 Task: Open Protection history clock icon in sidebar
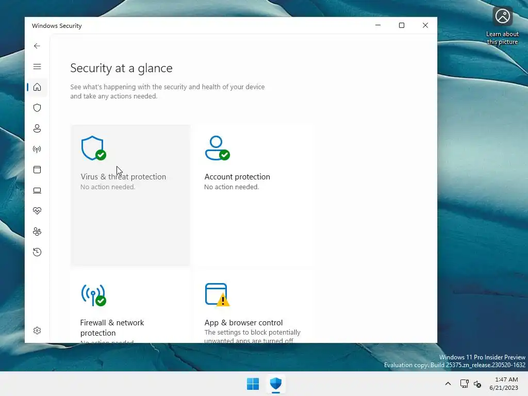37,252
